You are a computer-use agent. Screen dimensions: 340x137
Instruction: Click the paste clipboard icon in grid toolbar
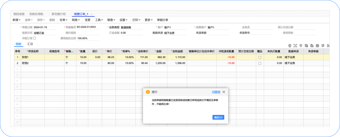pos(312,46)
